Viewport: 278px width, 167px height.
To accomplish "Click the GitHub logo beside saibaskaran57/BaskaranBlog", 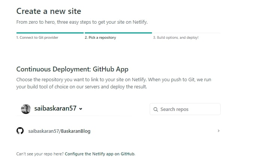I will (x=20, y=131).
